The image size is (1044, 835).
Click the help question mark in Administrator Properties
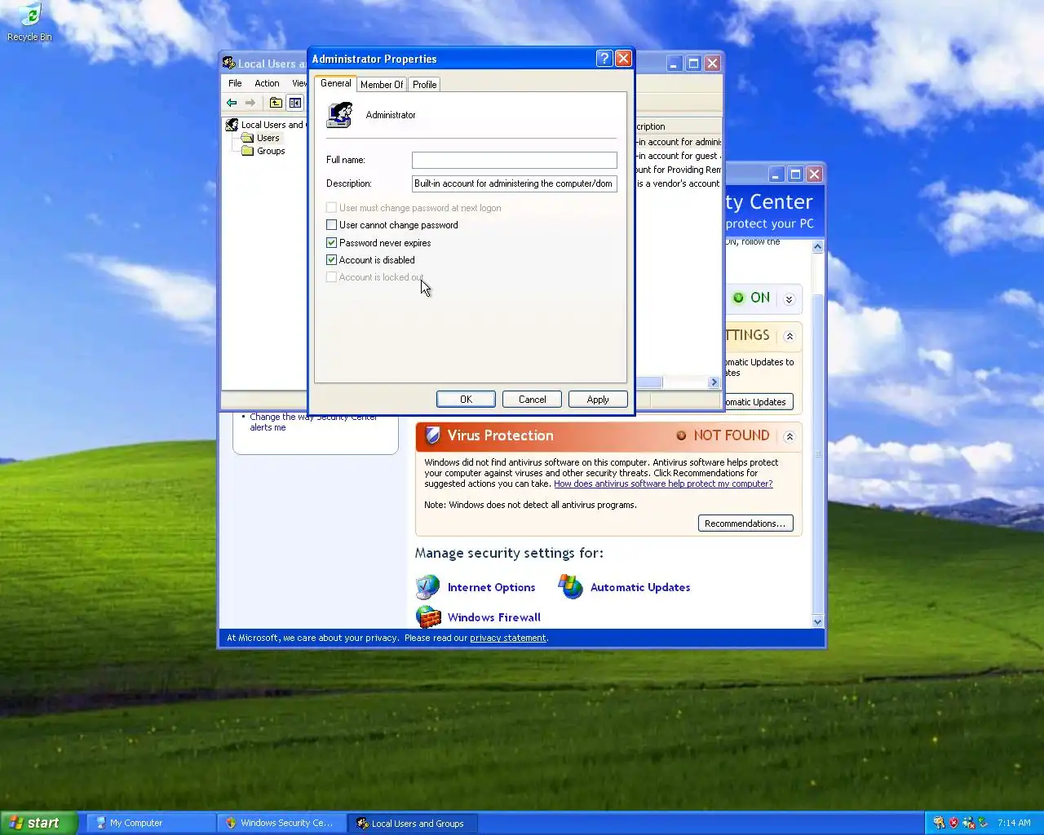tap(604, 59)
